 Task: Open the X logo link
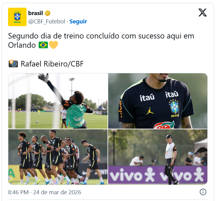pyautogui.click(x=202, y=13)
